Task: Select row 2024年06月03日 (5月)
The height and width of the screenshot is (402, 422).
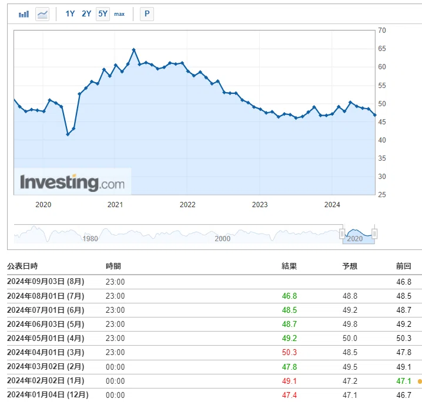Action: coord(215,324)
